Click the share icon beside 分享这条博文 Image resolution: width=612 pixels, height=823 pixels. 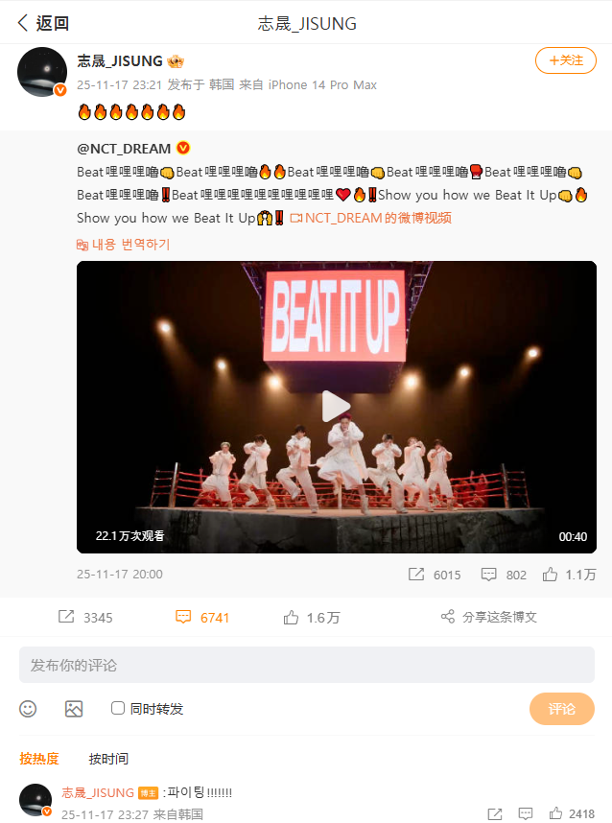(x=448, y=617)
